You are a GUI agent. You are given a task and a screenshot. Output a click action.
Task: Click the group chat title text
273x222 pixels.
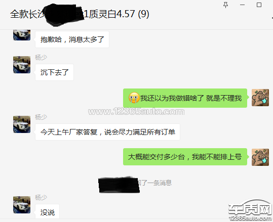pyautogui.click(x=80, y=14)
